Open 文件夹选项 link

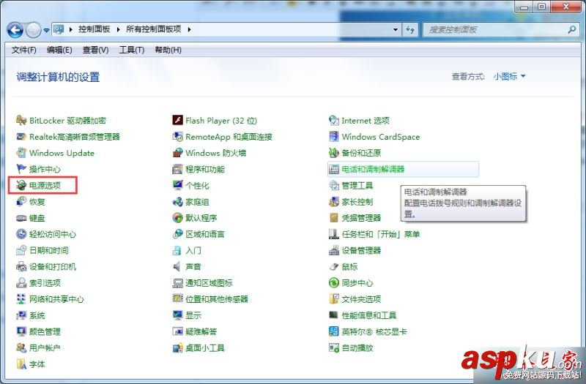coord(361,299)
